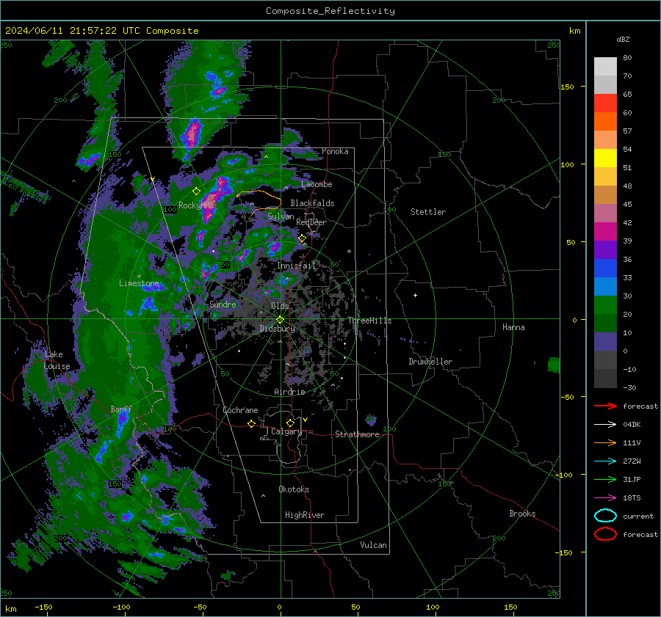Click the ThreeHills city label

[x=369, y=321]
